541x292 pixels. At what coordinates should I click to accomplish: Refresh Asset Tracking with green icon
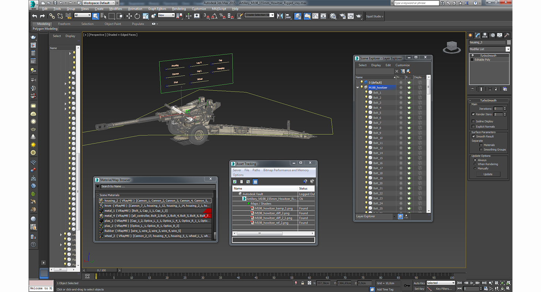click(235, 181)
